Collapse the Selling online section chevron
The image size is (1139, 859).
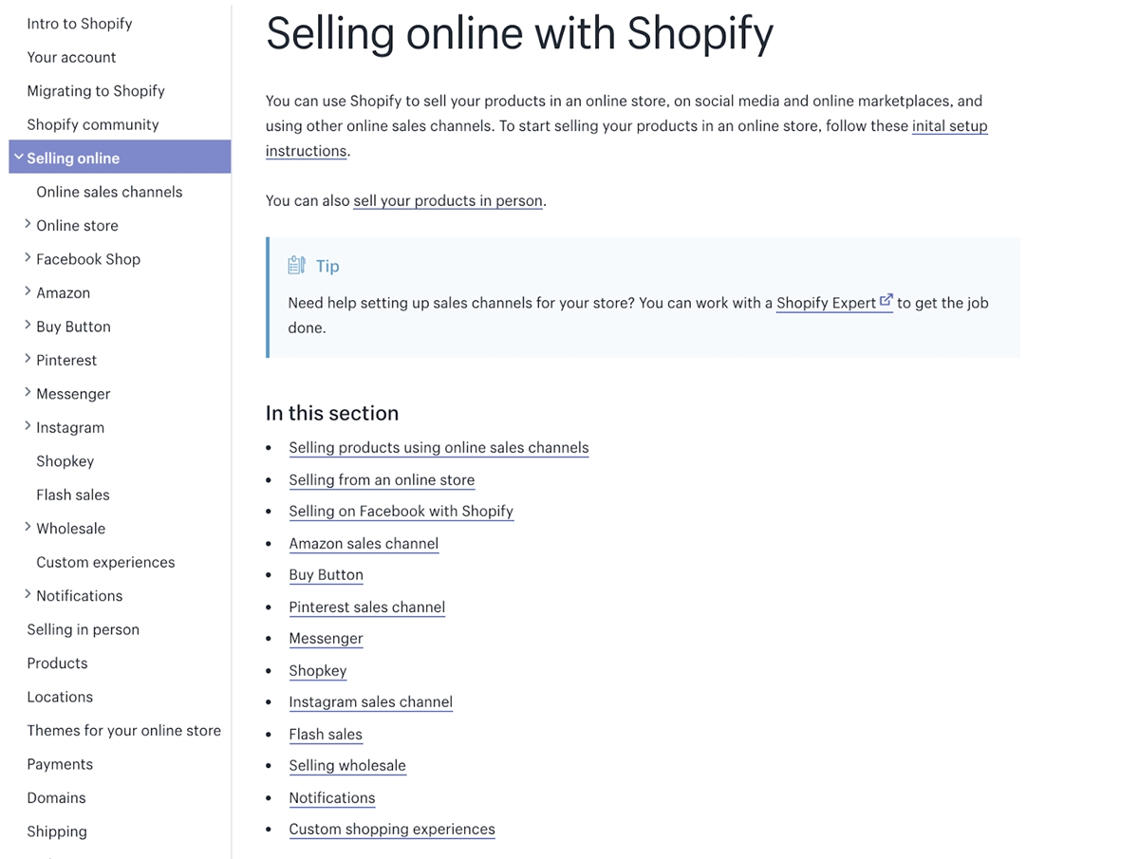pyautogui.click(x=19, y=158)
